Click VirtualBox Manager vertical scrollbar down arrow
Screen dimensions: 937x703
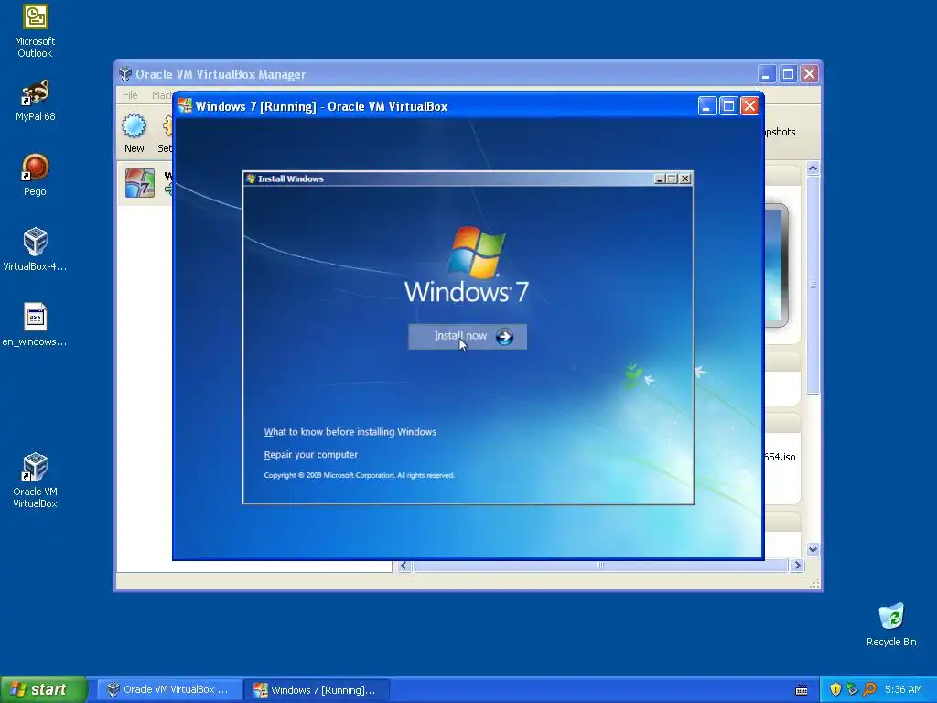pyautogui.click(x=813, y=549)
